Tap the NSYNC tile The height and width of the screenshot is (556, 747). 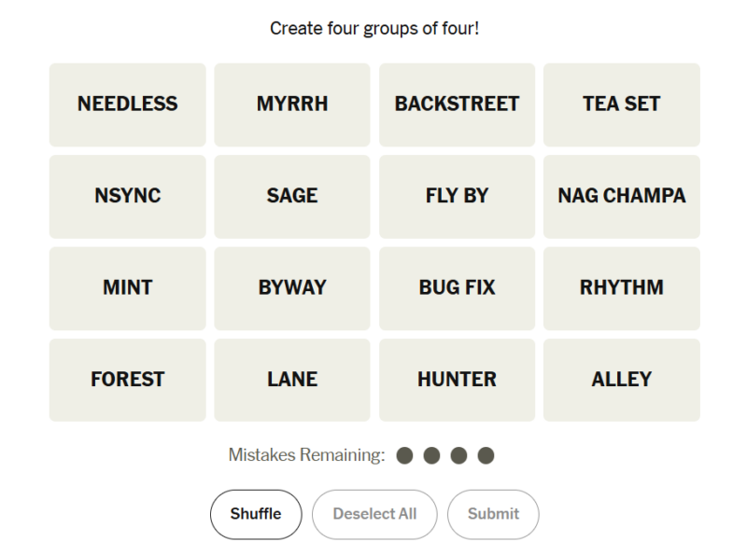point(128,197)
